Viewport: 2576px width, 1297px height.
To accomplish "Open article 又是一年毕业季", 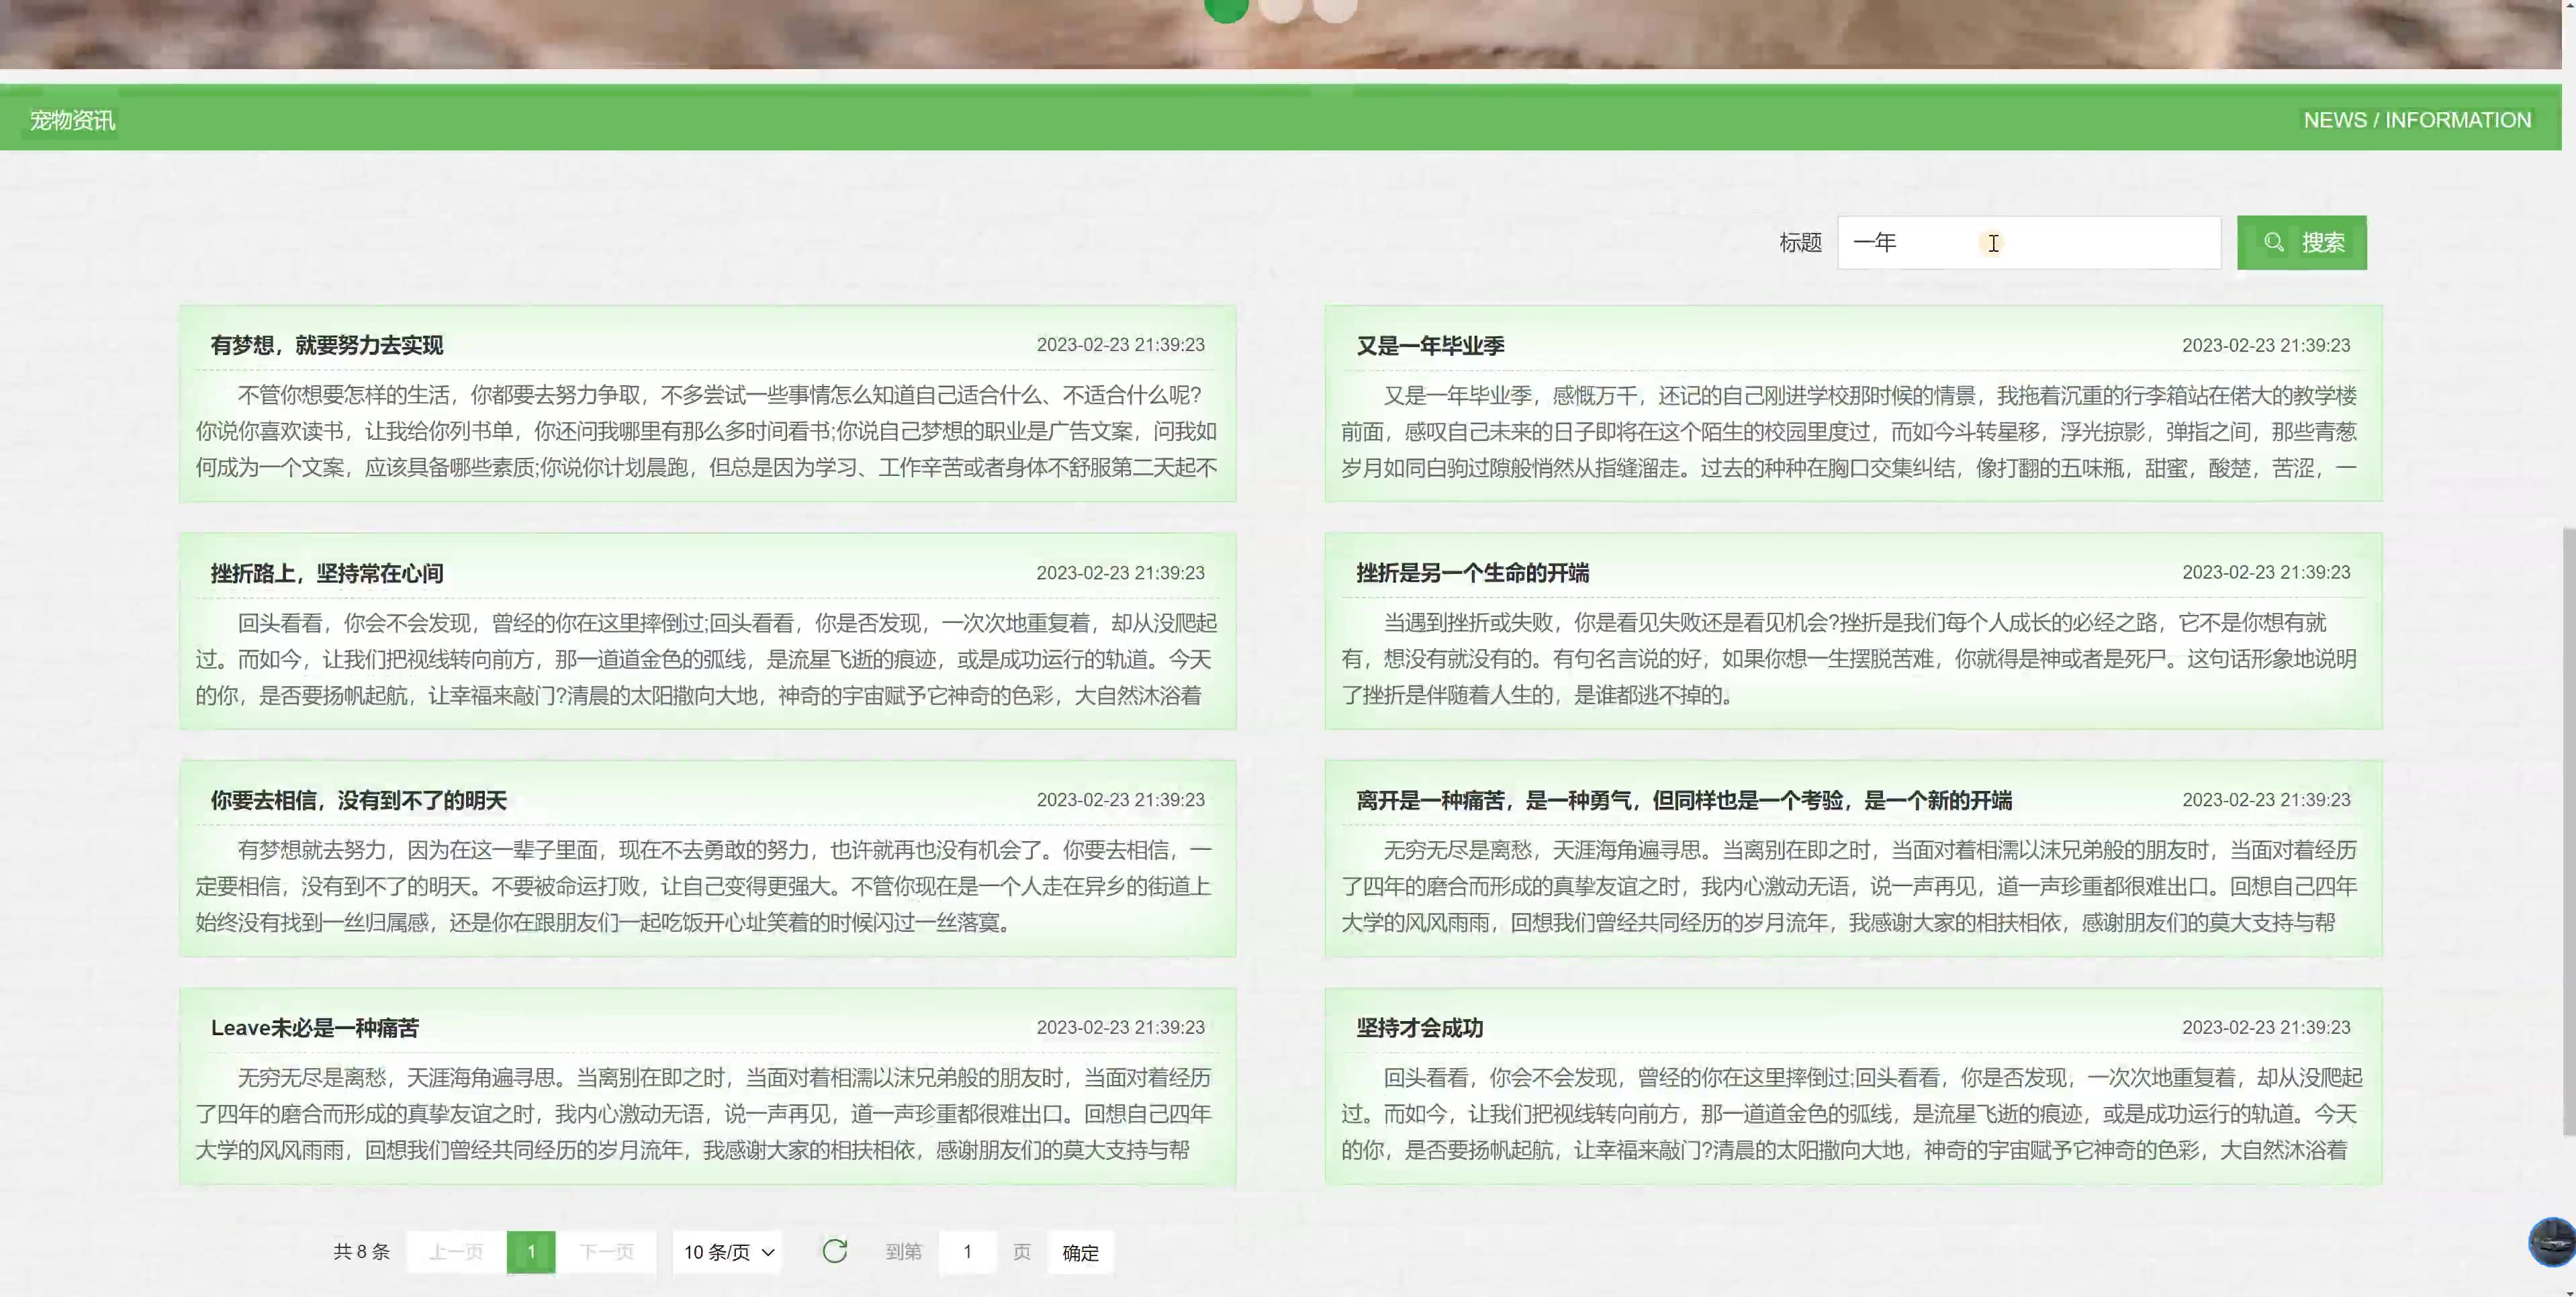I will (1430, 346).
